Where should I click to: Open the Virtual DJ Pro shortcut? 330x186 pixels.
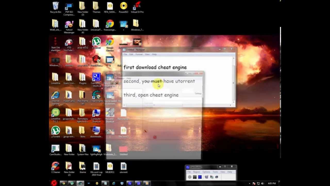137,7
